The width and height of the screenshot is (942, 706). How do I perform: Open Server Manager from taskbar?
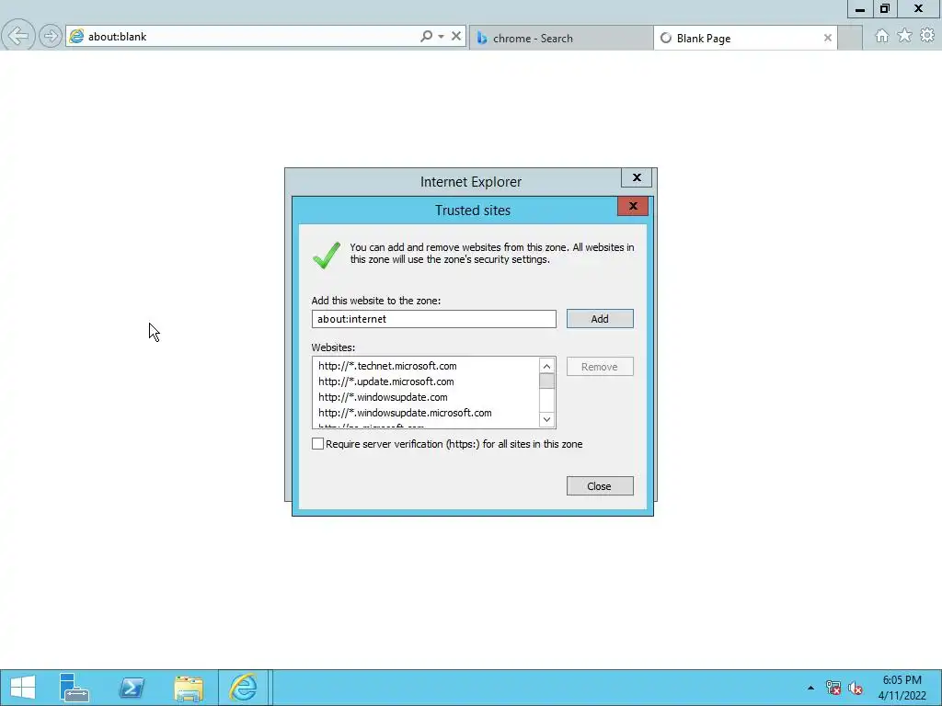click(x=74, y=688)
